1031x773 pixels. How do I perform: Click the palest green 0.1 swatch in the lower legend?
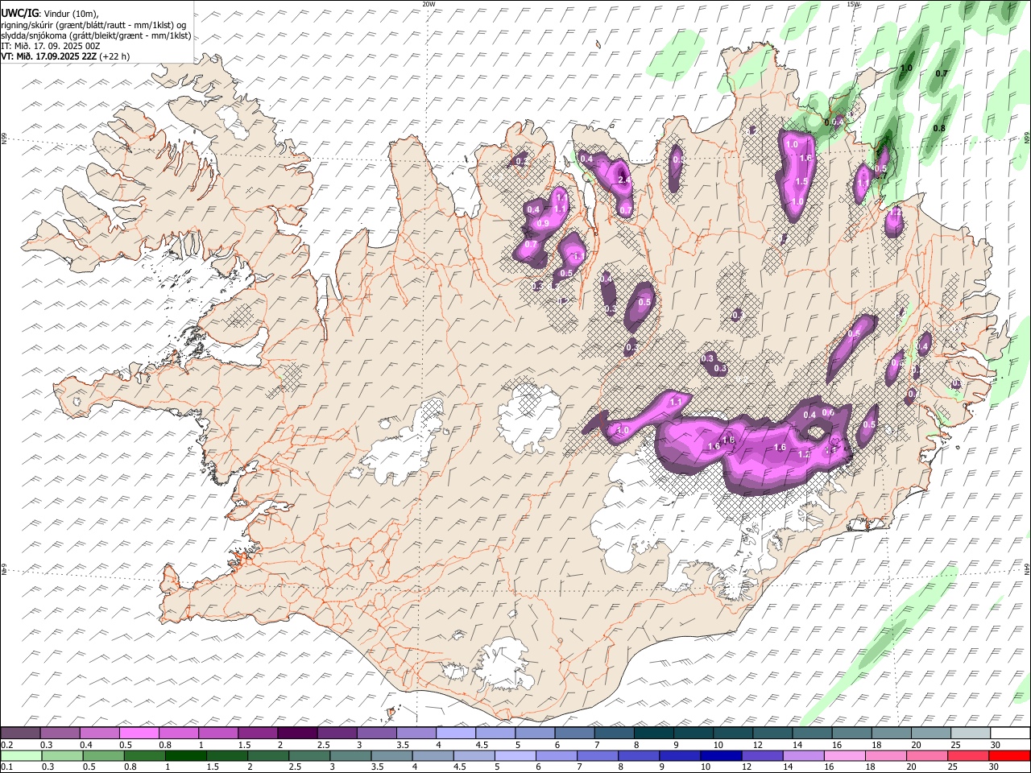coord(21,755)
